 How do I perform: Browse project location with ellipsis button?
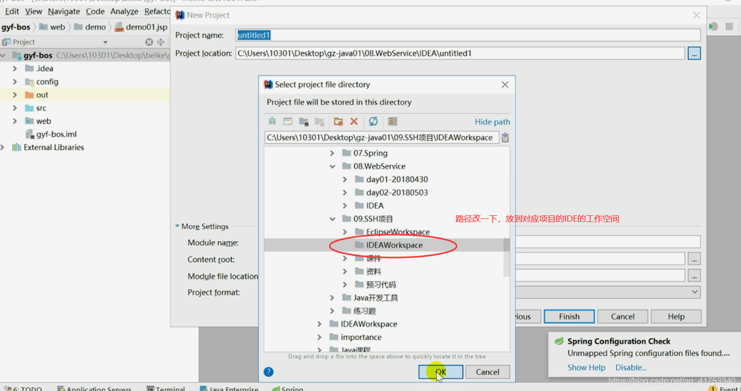[x=694, y=53]
